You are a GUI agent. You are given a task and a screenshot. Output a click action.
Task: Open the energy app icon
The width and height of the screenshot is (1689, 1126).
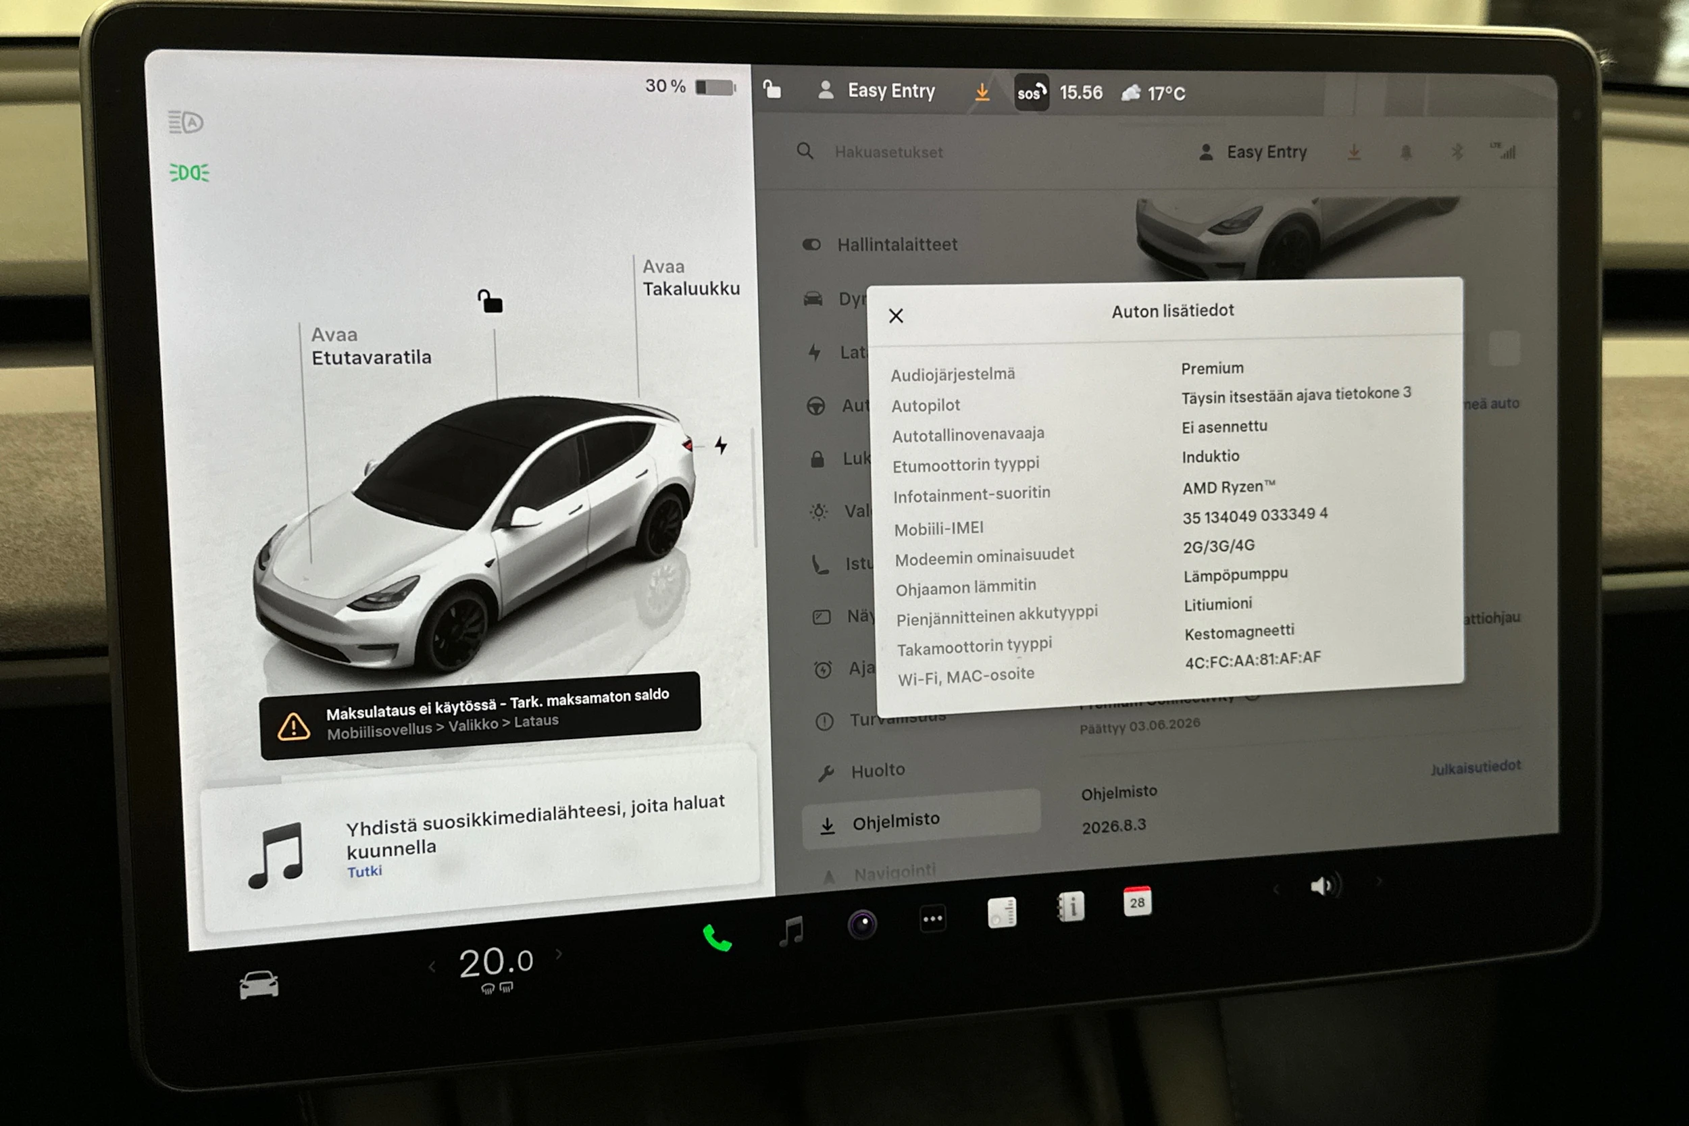tap(1002, 913)
